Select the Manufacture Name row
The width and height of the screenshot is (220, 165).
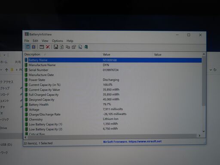point(113,65)
